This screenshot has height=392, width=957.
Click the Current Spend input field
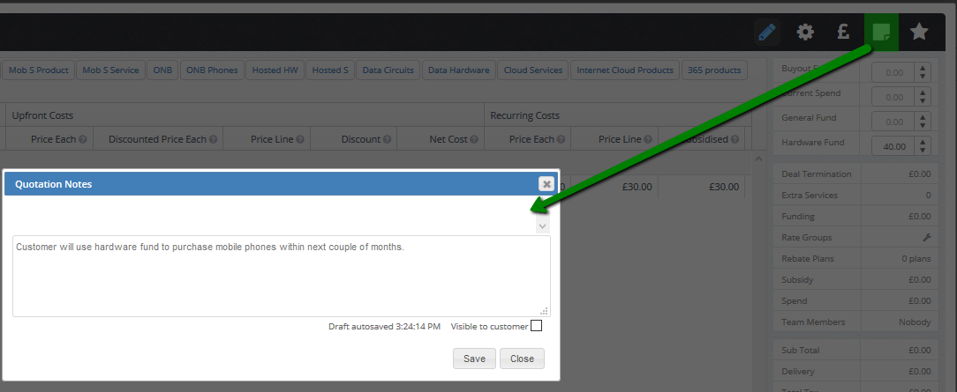893,97
